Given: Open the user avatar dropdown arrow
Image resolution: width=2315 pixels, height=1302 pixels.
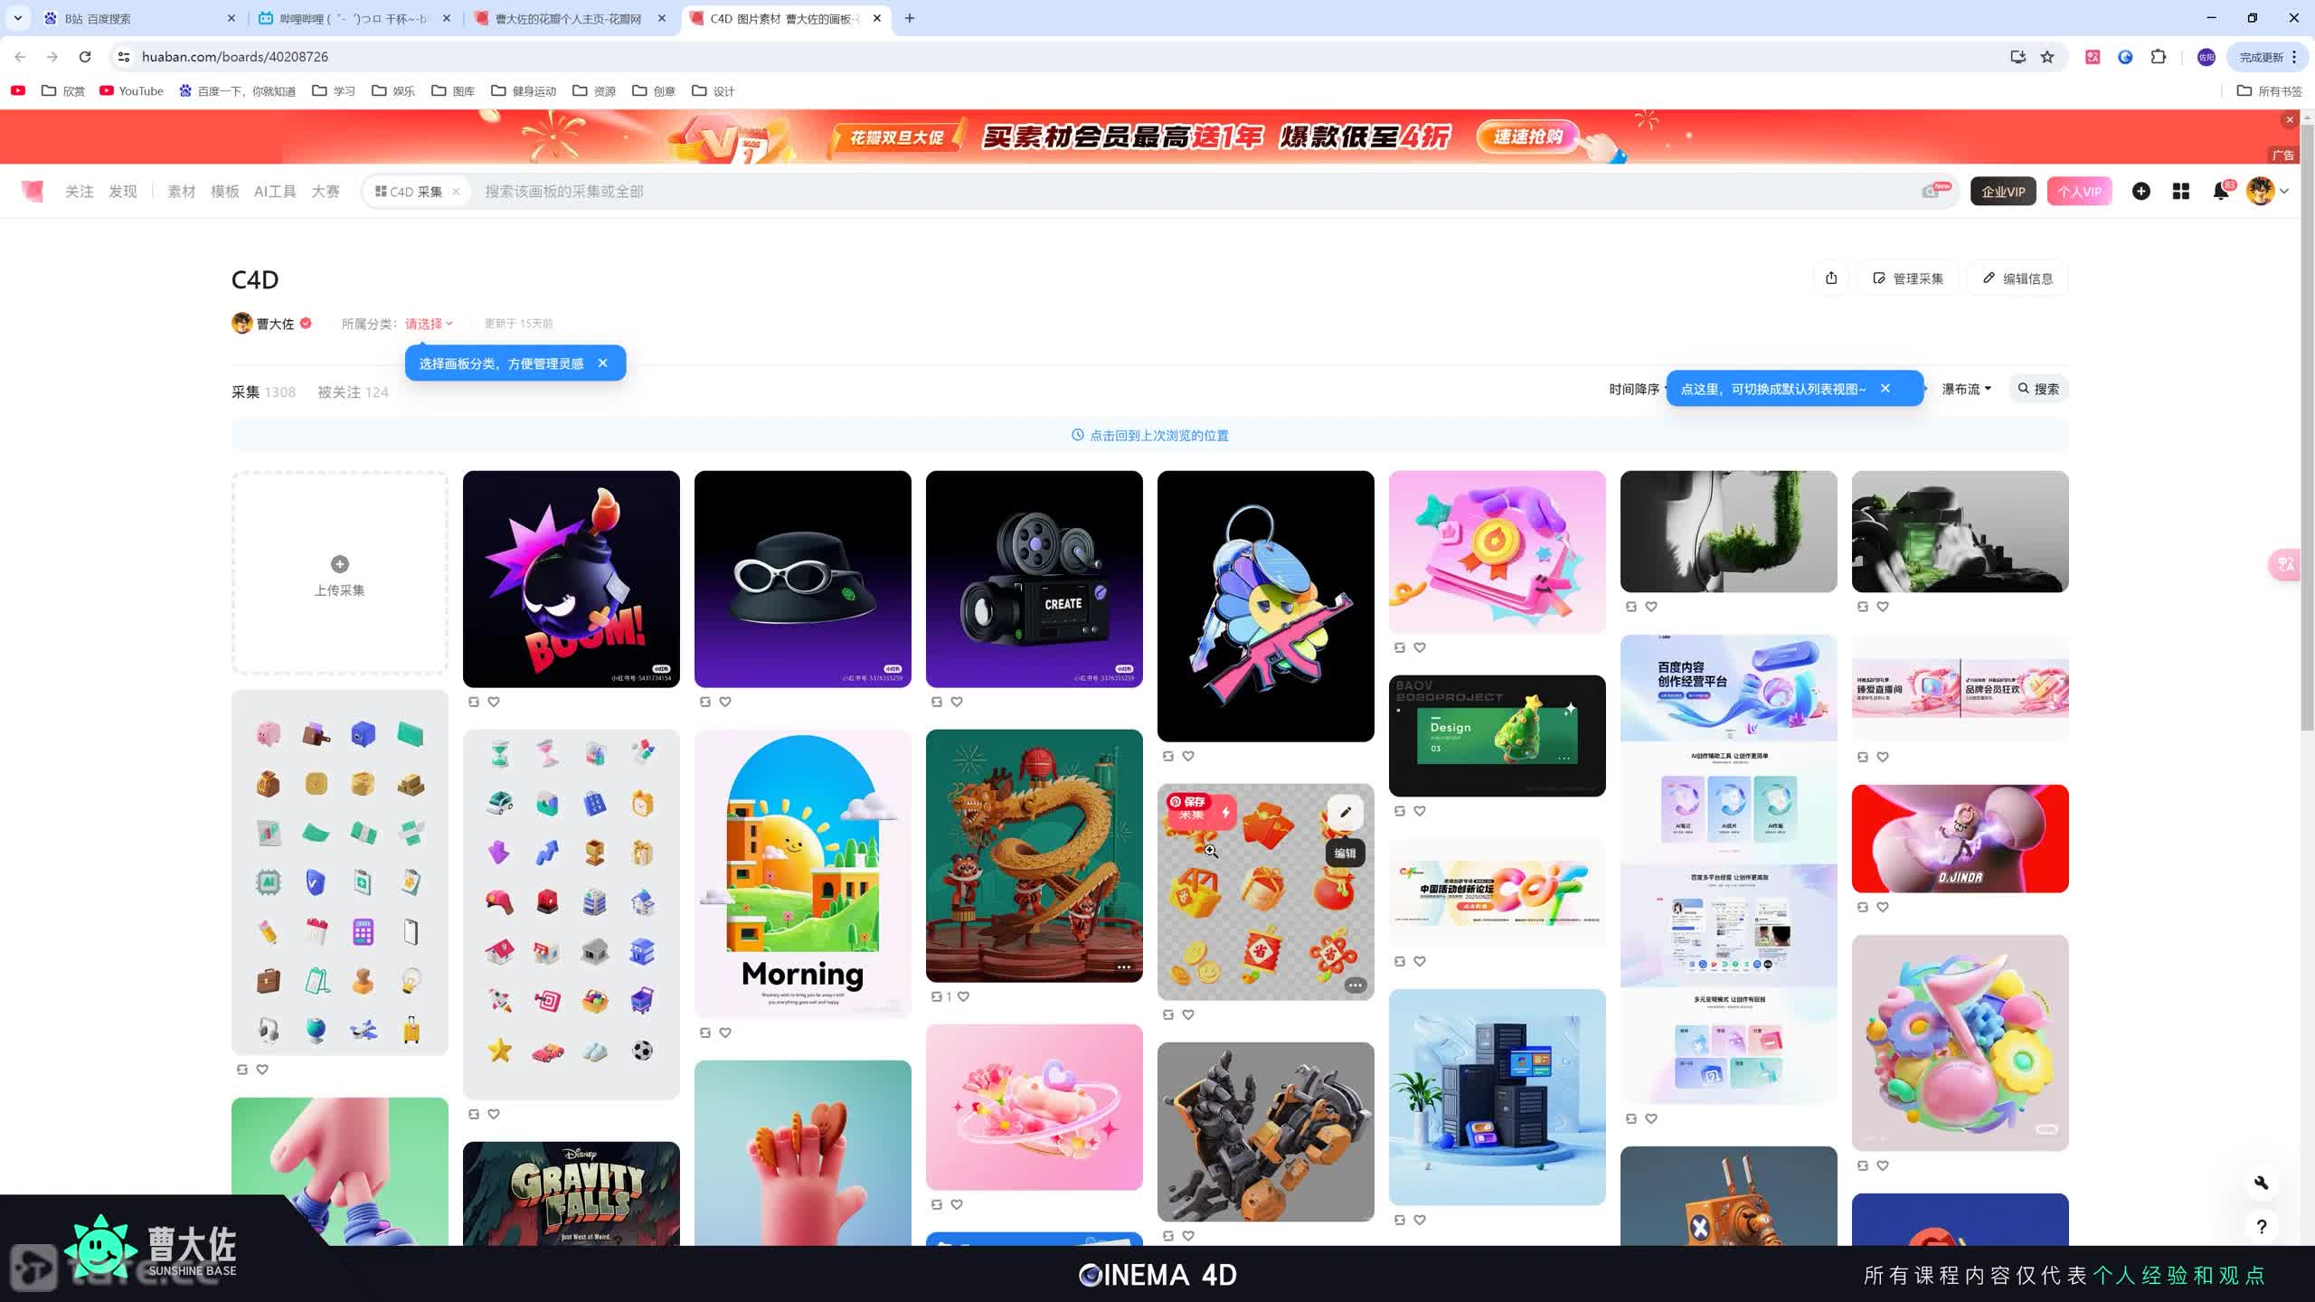Looking at the screenshot, I should point(2285,192).
